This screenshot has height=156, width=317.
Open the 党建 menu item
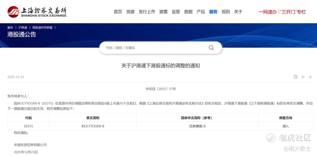[130, 12]
